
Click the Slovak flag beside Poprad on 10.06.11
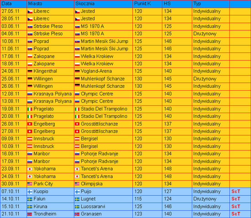point(30,41)
